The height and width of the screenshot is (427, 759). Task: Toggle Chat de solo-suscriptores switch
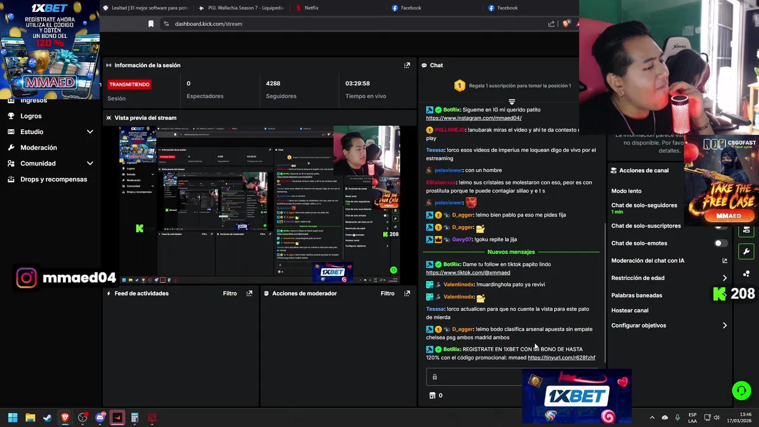click(720, 227)
